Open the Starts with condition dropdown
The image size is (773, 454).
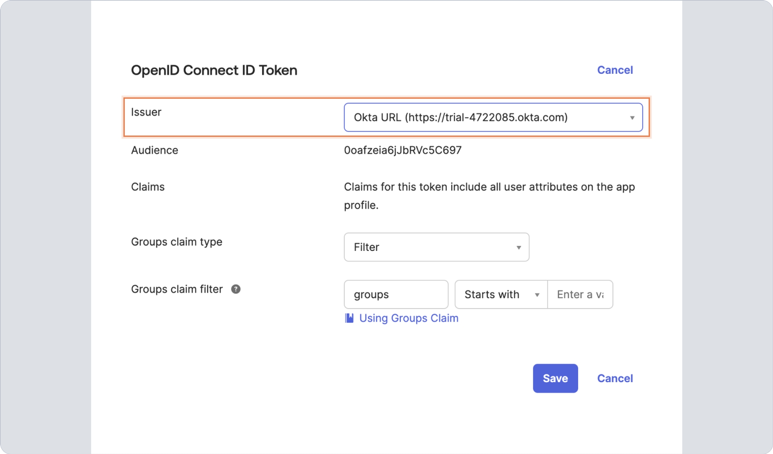click(495, 295)
